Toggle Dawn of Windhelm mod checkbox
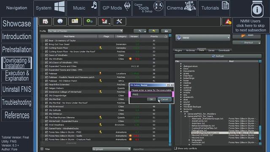Viewport: 270px width, 152px height. [x=46, y=55]
